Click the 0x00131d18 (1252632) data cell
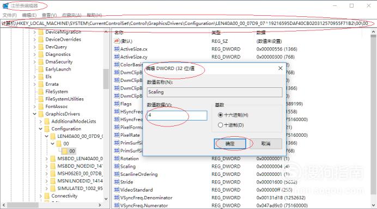377x209 pixels. pos(281,198)
